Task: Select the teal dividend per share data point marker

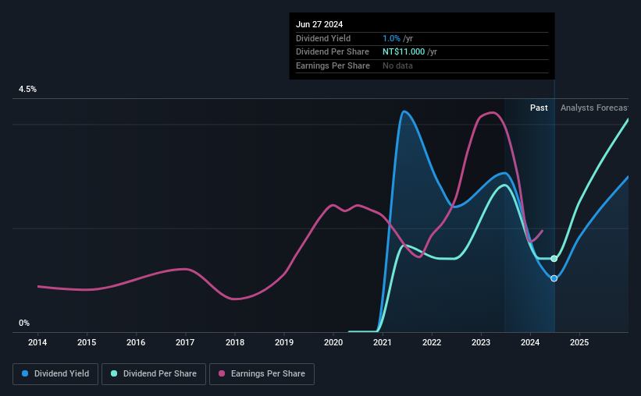Action: click(554, 259)
